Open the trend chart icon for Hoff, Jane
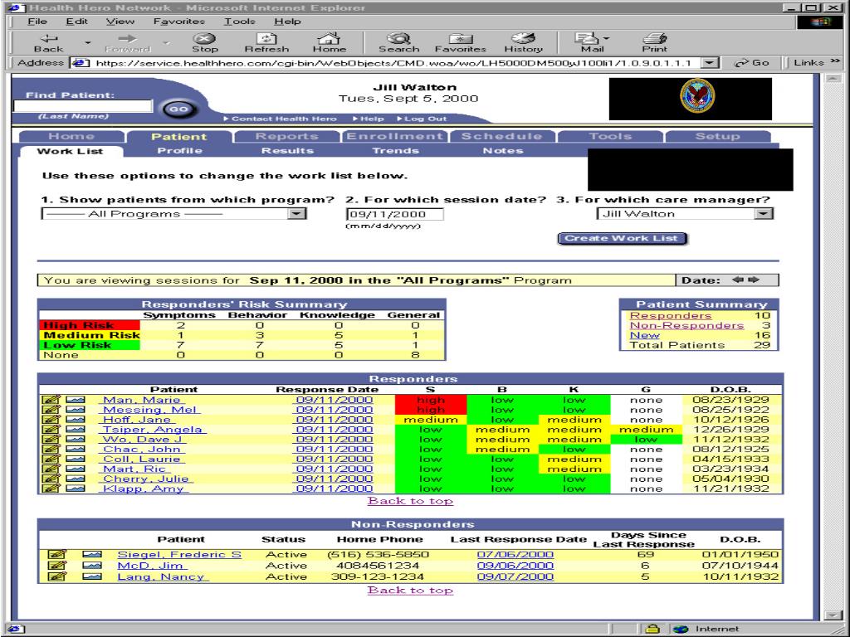Image resolution: width=850 pixels, height=637 pixels. pos(76,420)
